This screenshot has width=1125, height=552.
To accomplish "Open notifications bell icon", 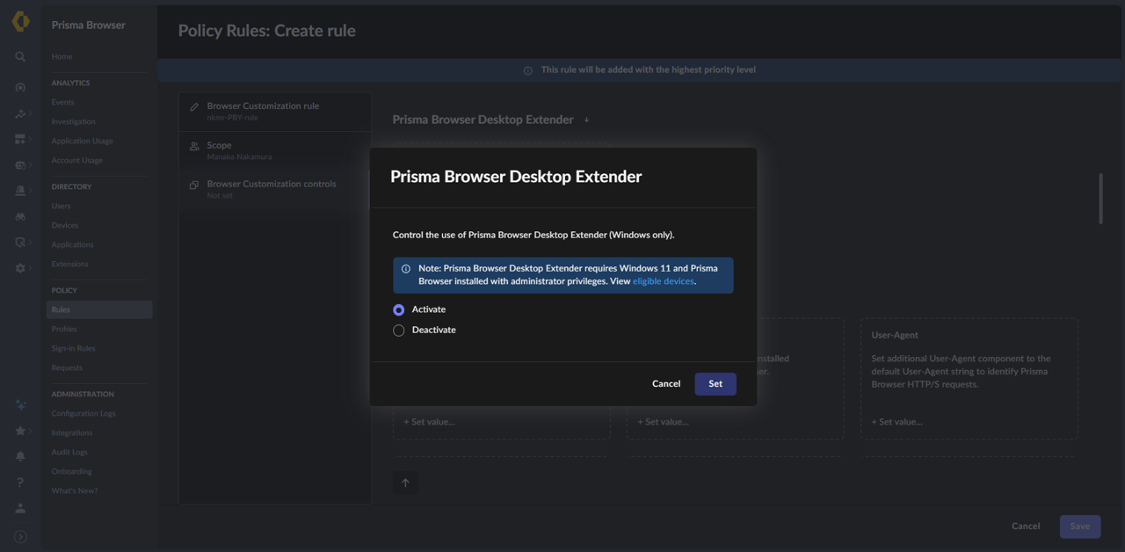I will (x=20, y=456).
